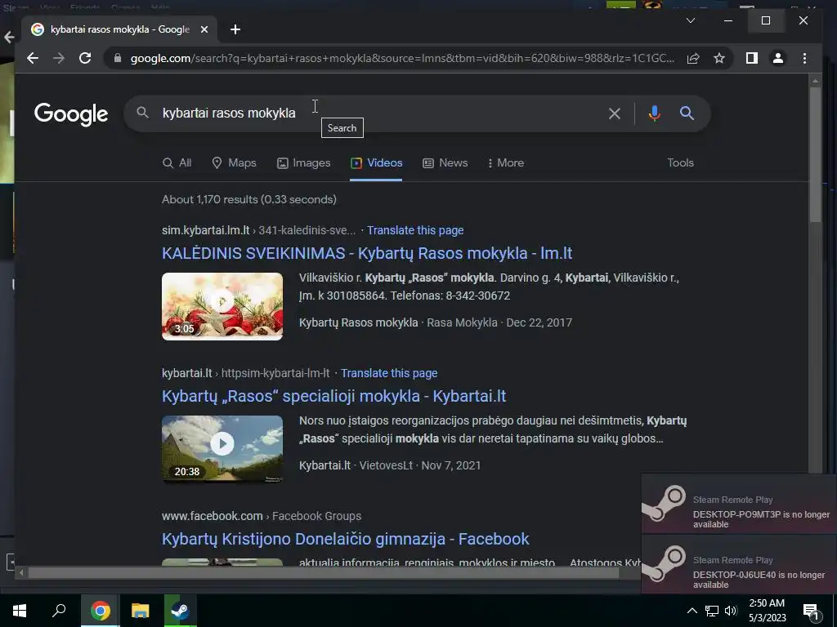Translate the kybartai.lt result page
This screenshot has width=837, height=627.
pos(389,373)
